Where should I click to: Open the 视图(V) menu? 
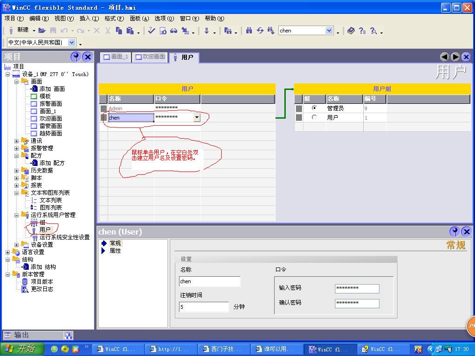(64, 19)
